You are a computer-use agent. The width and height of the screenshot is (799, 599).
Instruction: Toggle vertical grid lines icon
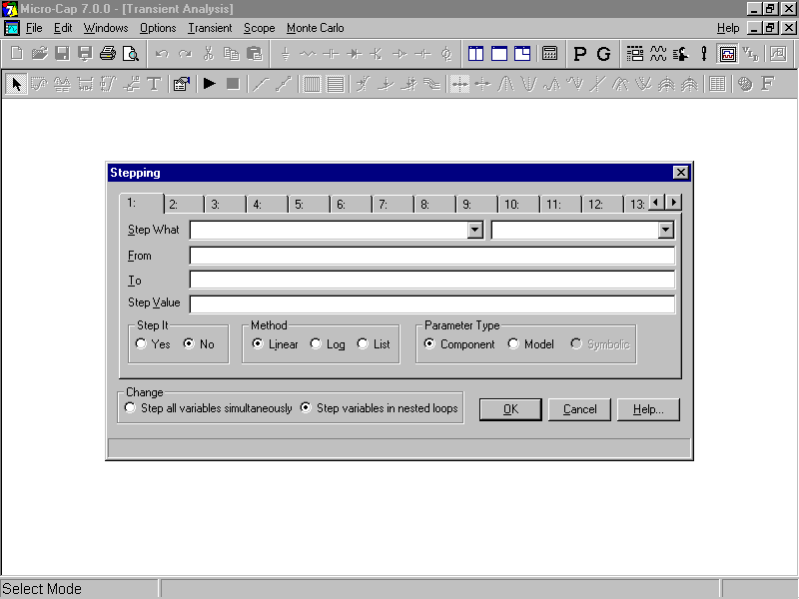pos(312,84)
